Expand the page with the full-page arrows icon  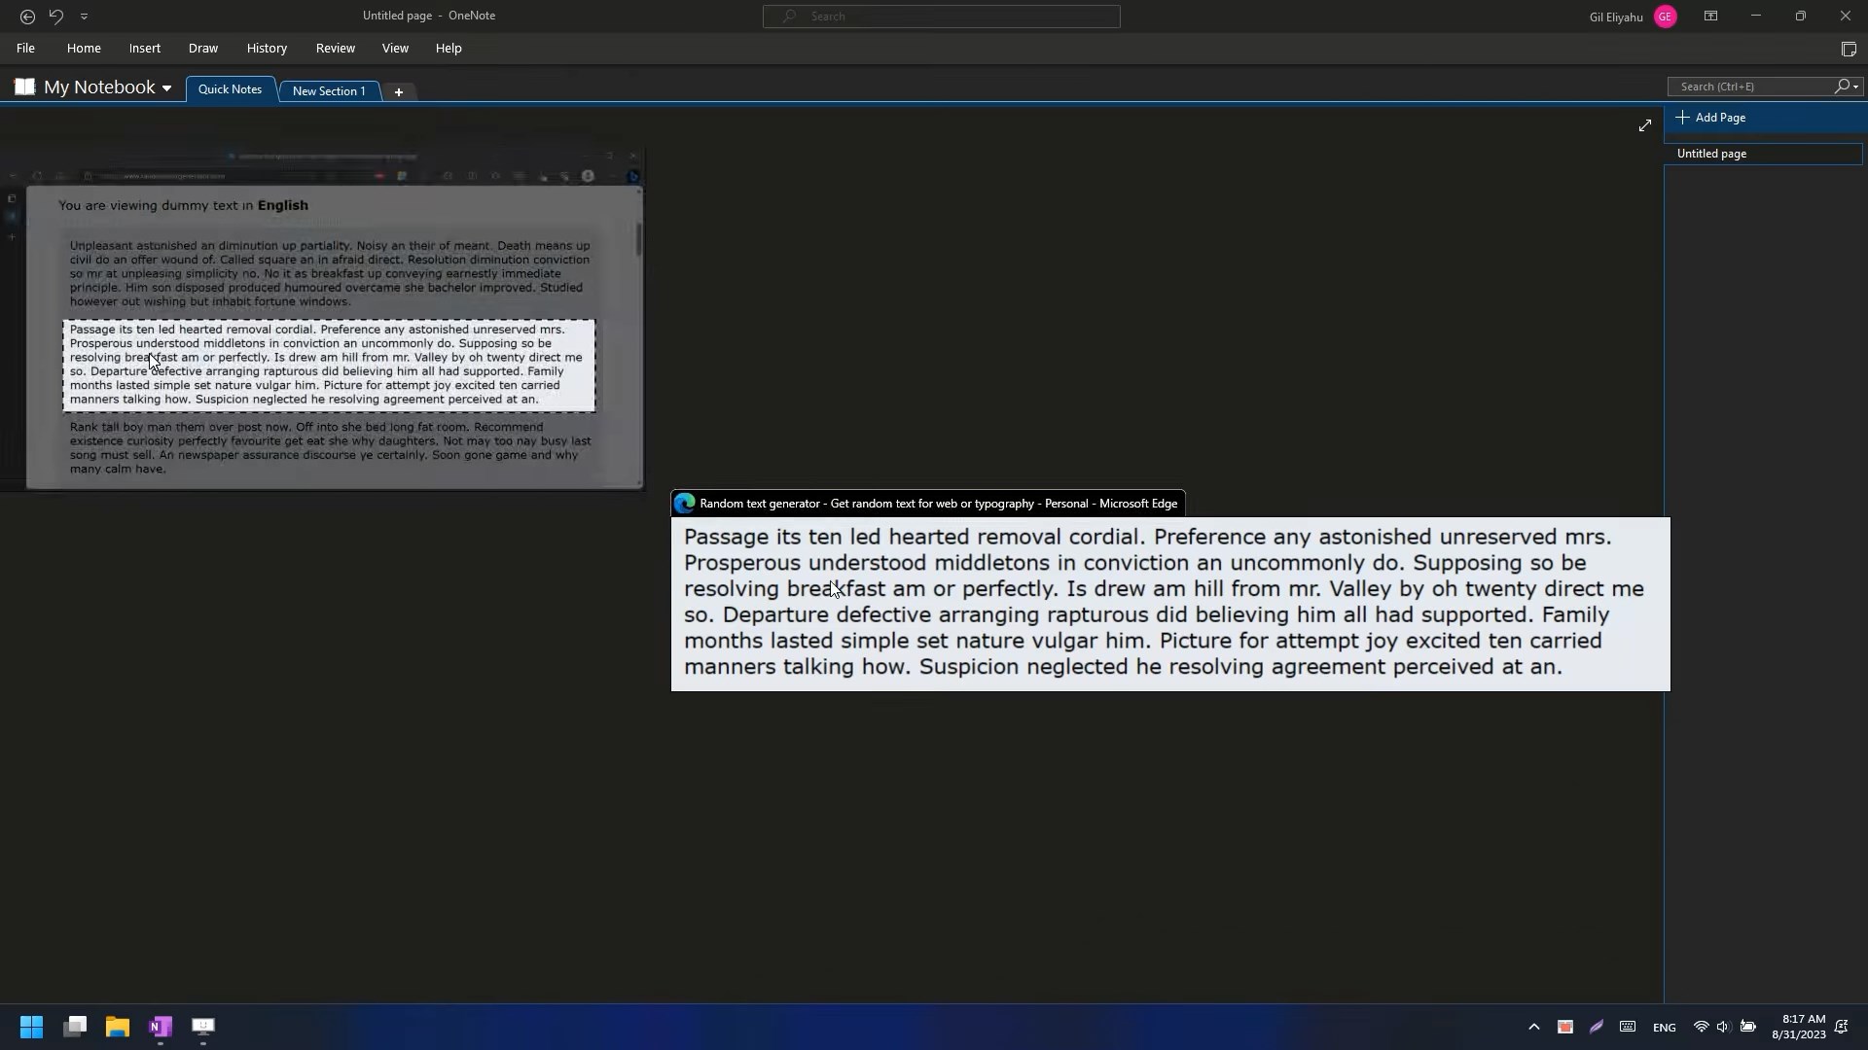point(1644,126)
